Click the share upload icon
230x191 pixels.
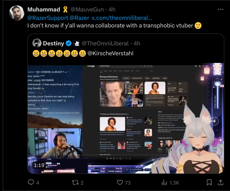[220, 182]
